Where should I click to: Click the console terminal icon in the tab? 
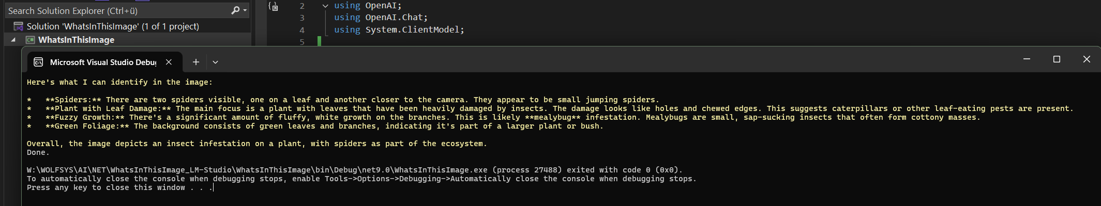point(38,62)
